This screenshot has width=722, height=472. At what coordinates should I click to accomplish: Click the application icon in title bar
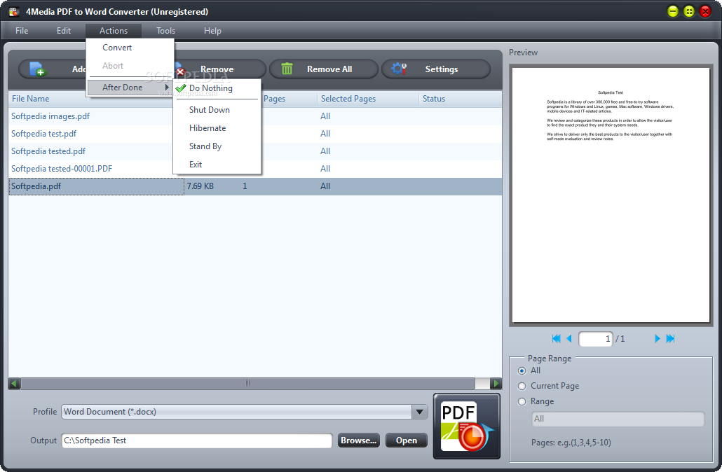pos(14,11)
